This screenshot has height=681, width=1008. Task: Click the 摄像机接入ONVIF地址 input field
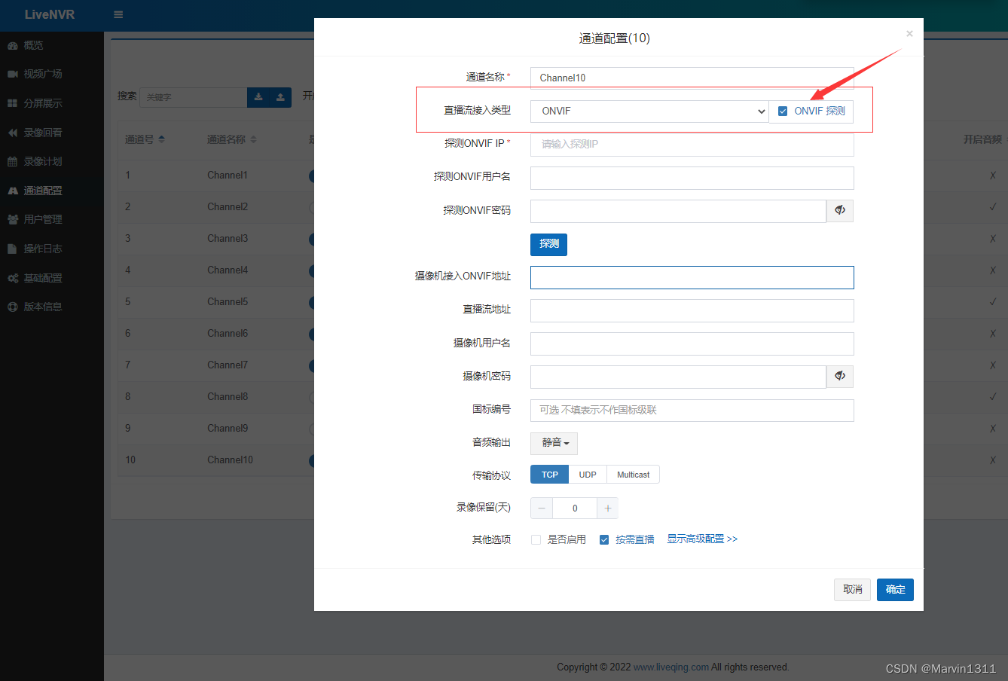click(x=692, y=277)
